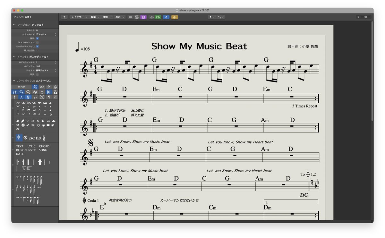The image size is (385, 238).
Task: Collapse the イベント section
Action: click(14, 57)
